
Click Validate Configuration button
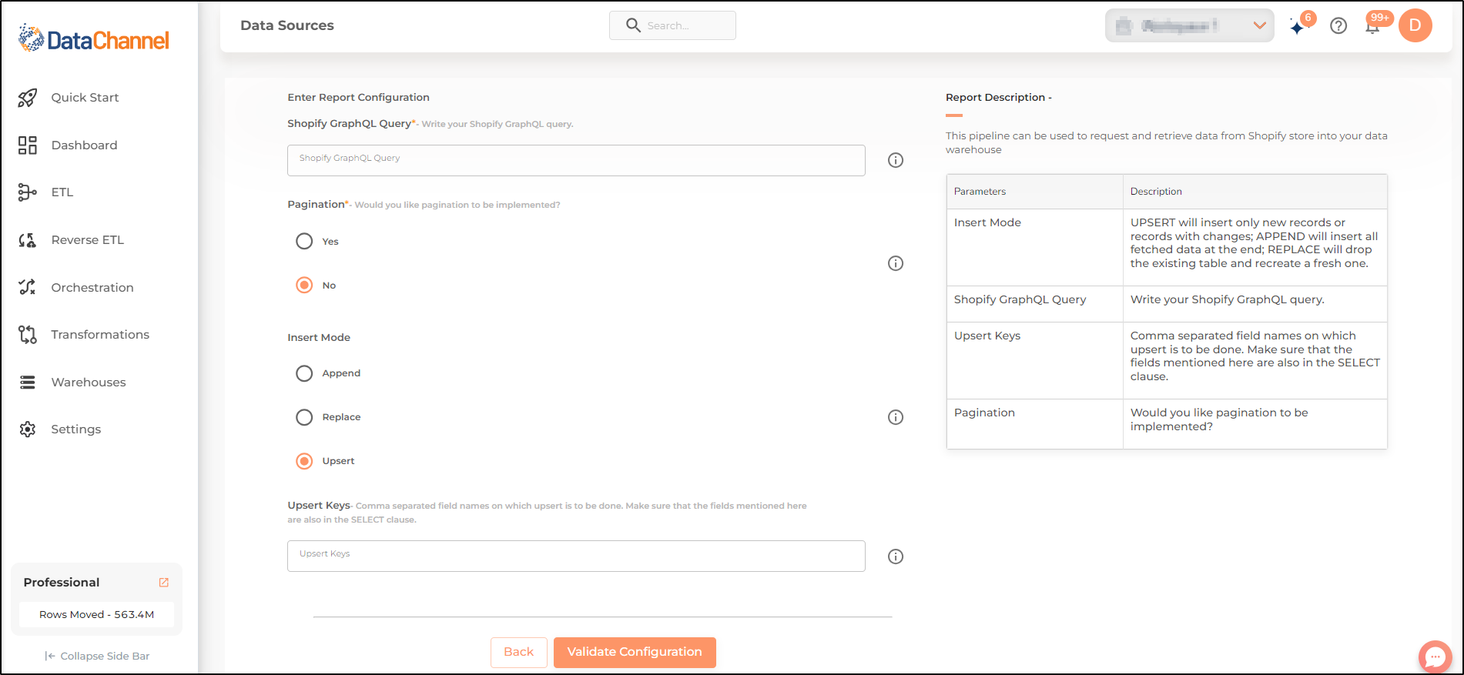635,652
